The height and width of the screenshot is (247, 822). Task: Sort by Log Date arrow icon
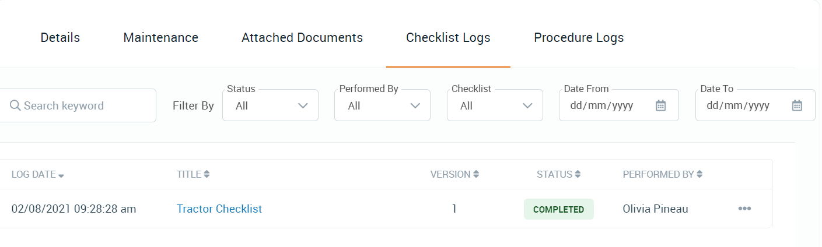coord(61,175)
